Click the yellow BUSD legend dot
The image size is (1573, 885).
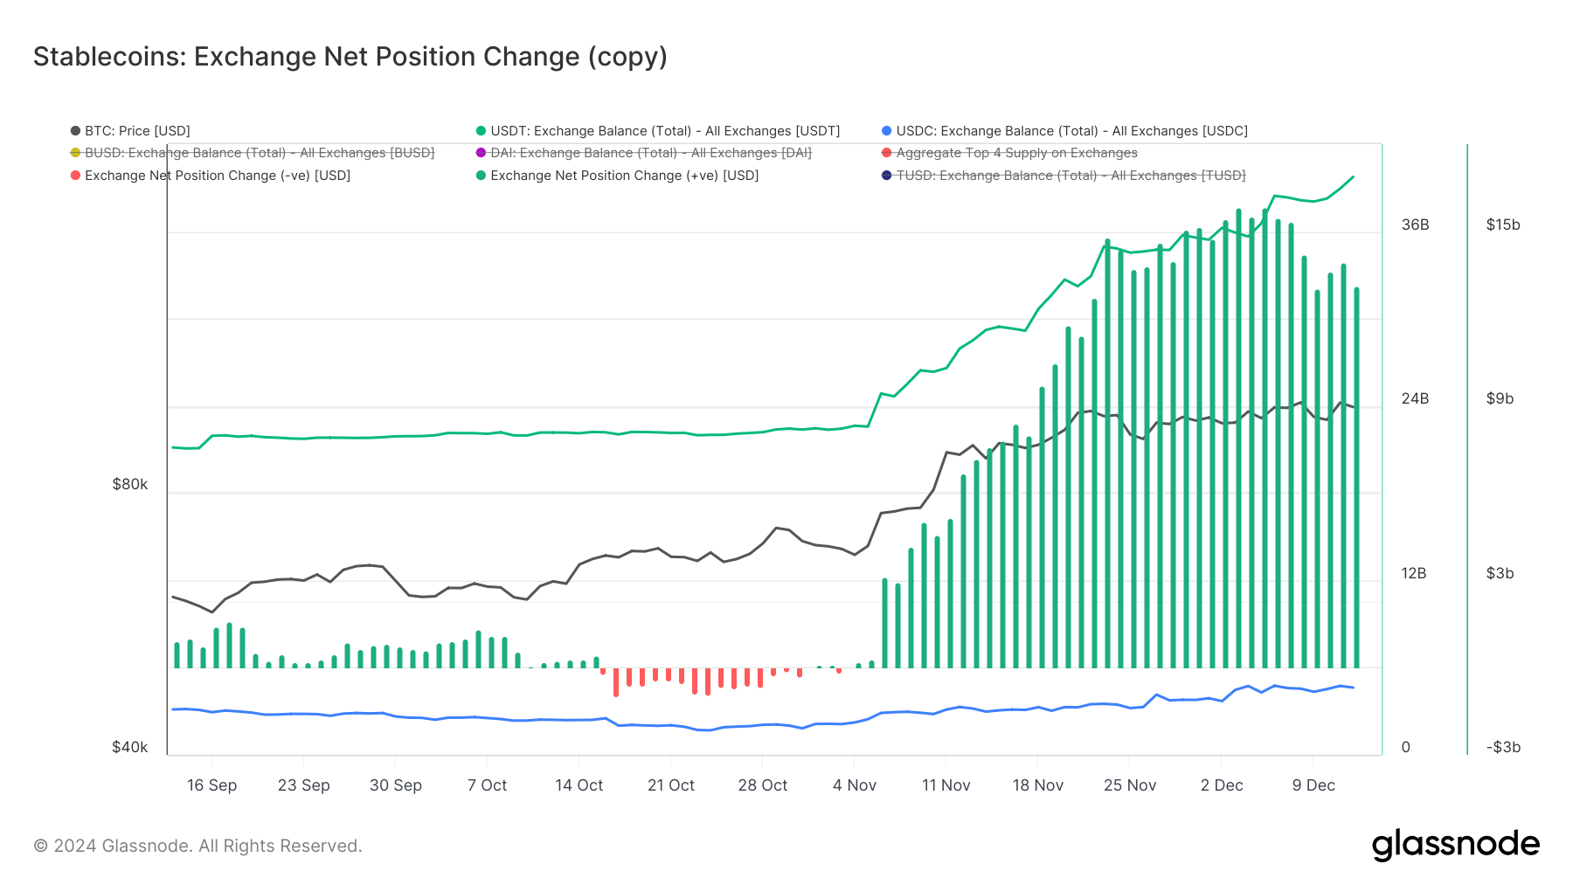tap(76, 153)
